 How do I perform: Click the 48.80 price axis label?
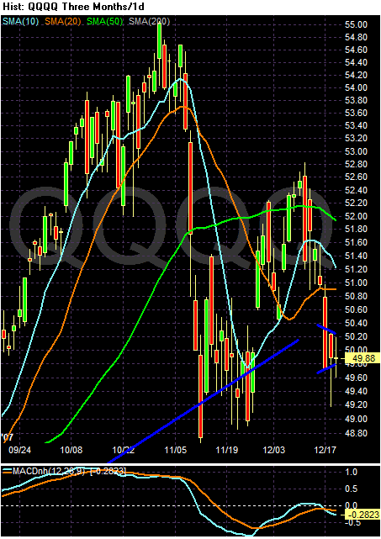pyautogui.click(x=356, y=433)
